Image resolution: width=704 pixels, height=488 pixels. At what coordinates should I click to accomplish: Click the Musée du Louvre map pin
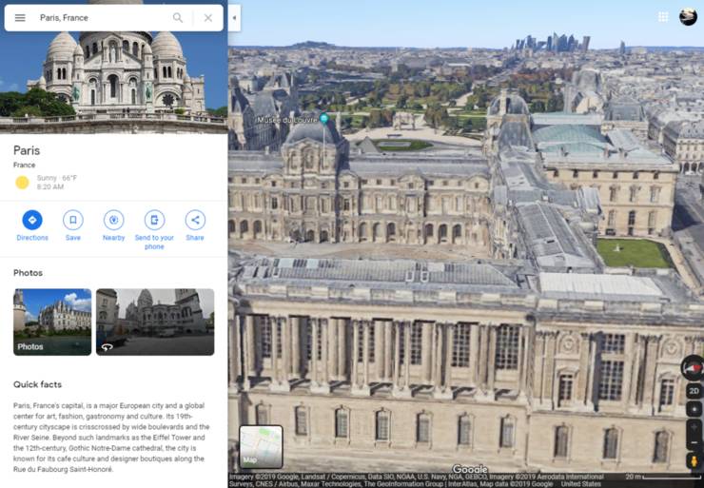click(324, 119)
